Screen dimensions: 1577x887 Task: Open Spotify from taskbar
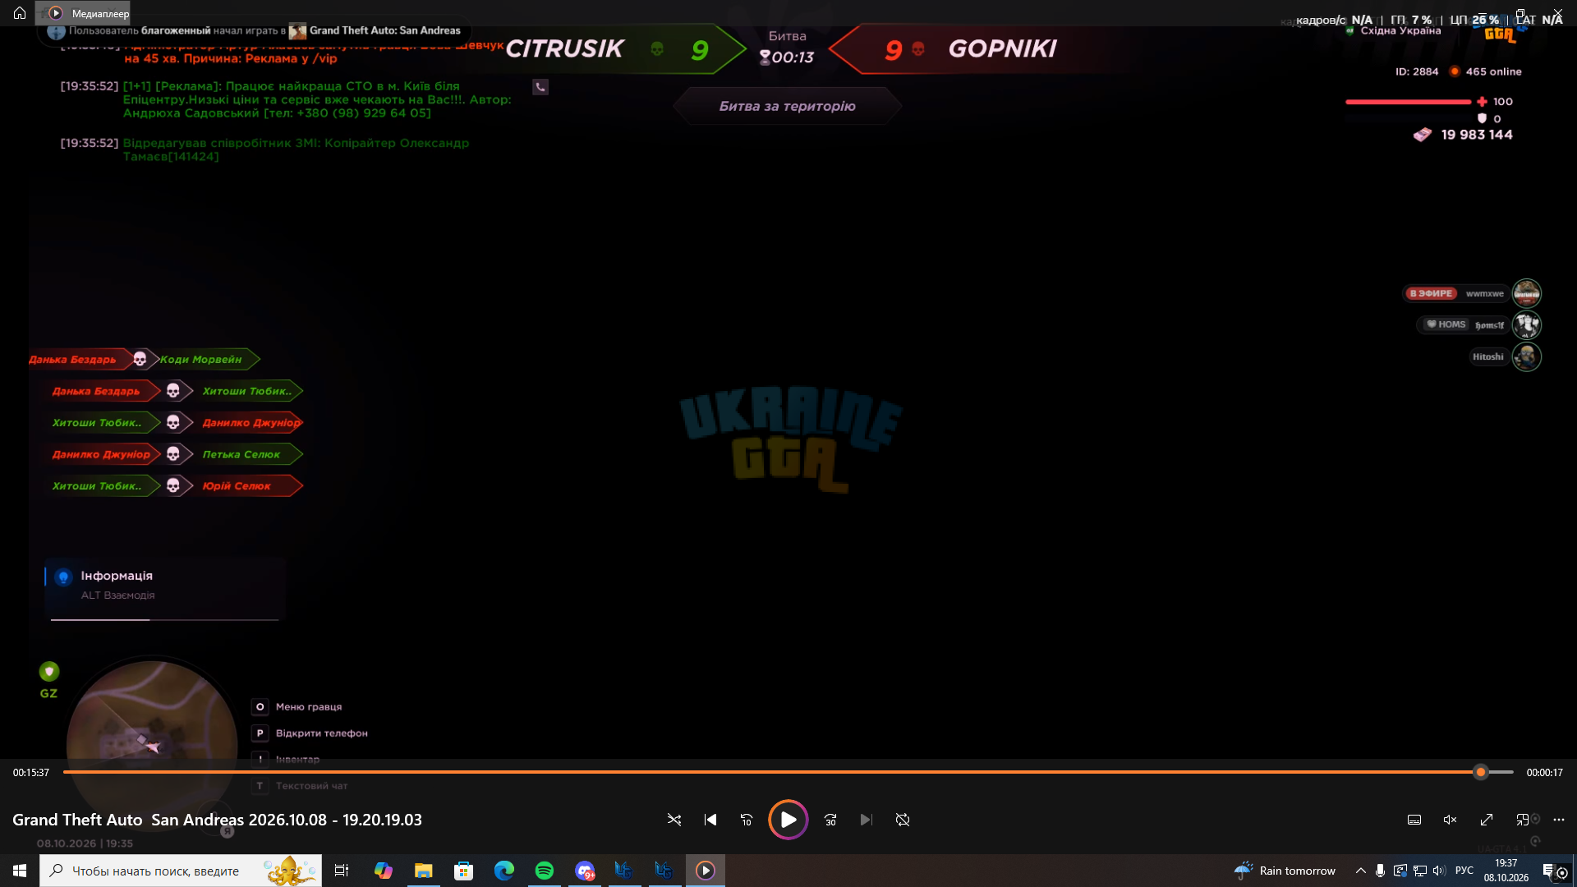pos(545,871)
